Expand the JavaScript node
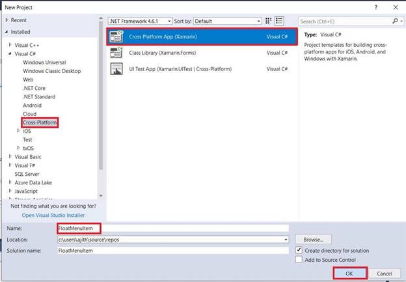Viewport: 406px width, 282px height. [10, 191]
